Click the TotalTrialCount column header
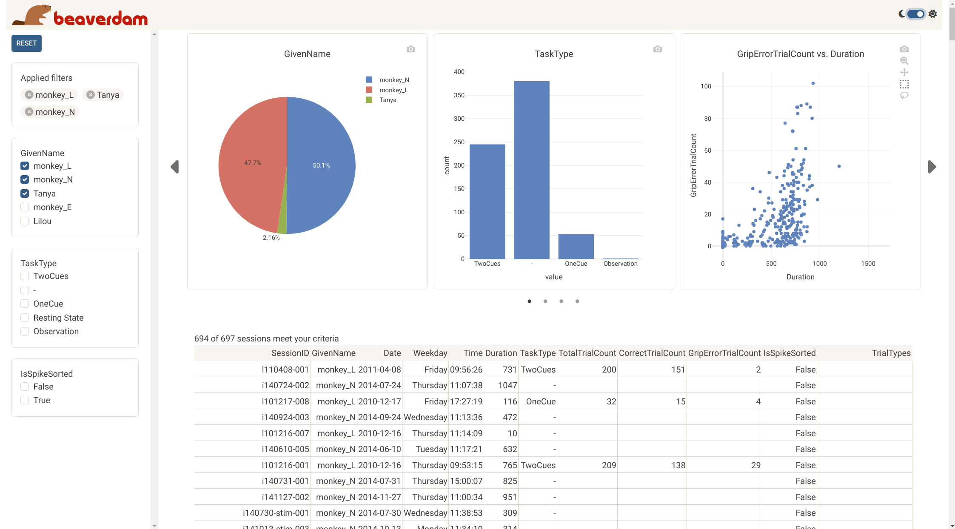955x529 pixels. (587, 353)
